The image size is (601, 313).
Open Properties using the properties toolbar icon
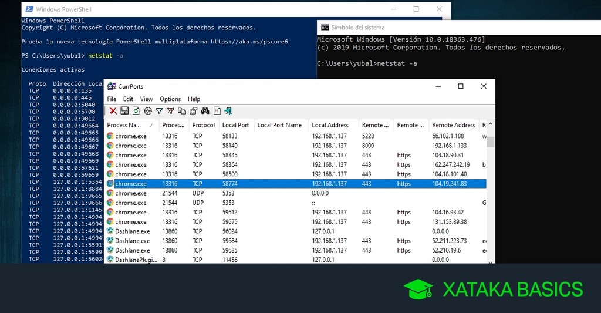pyautogui.click(x=194, y=111)
